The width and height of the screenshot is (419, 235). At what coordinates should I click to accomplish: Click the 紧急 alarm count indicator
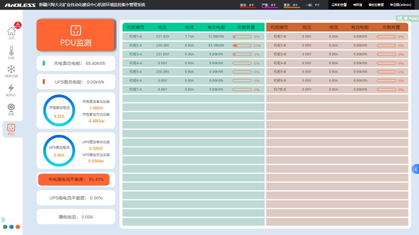click(x=247, y=5)
